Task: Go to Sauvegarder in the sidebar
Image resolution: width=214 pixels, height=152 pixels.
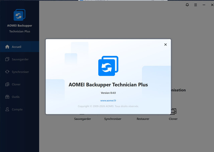Action: pyautogui.click(x=19, y=59)
